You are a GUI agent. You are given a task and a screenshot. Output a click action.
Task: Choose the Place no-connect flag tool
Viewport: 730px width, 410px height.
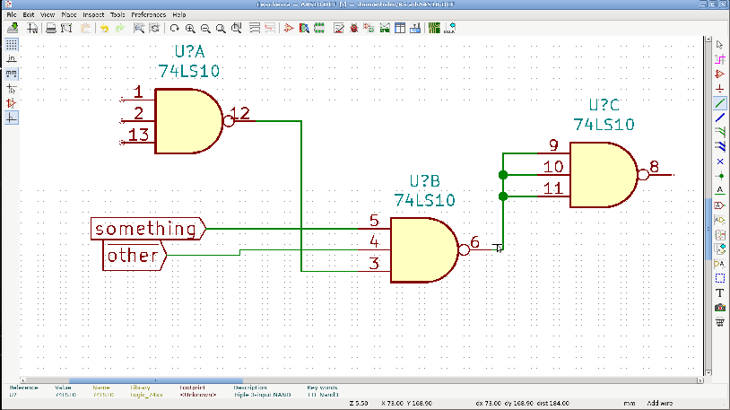click(720, 161)
